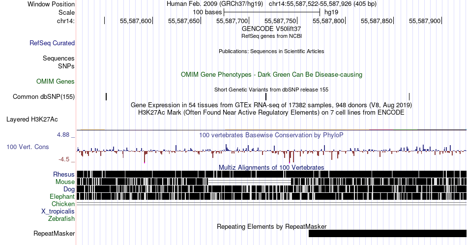Image resolution: width=467 pixels, height=245 pixels.
Task: Open the 100 Vert. Cons track label
Action: 28,147
